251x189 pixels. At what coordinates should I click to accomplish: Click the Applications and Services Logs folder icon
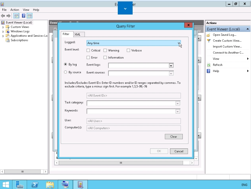(x=7, y=36)
